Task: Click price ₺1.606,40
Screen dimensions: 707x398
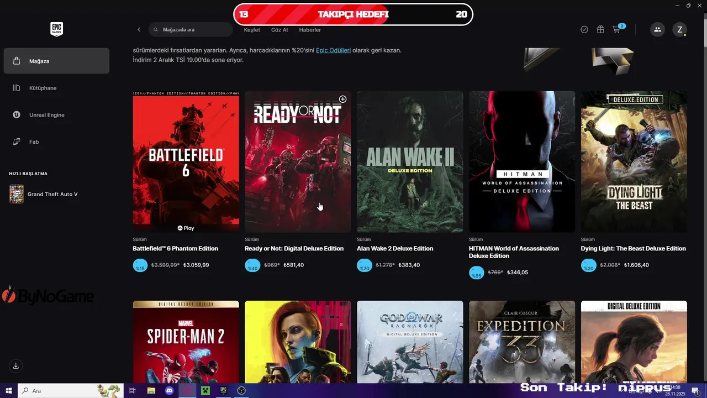Action: (x=636, y=265)
